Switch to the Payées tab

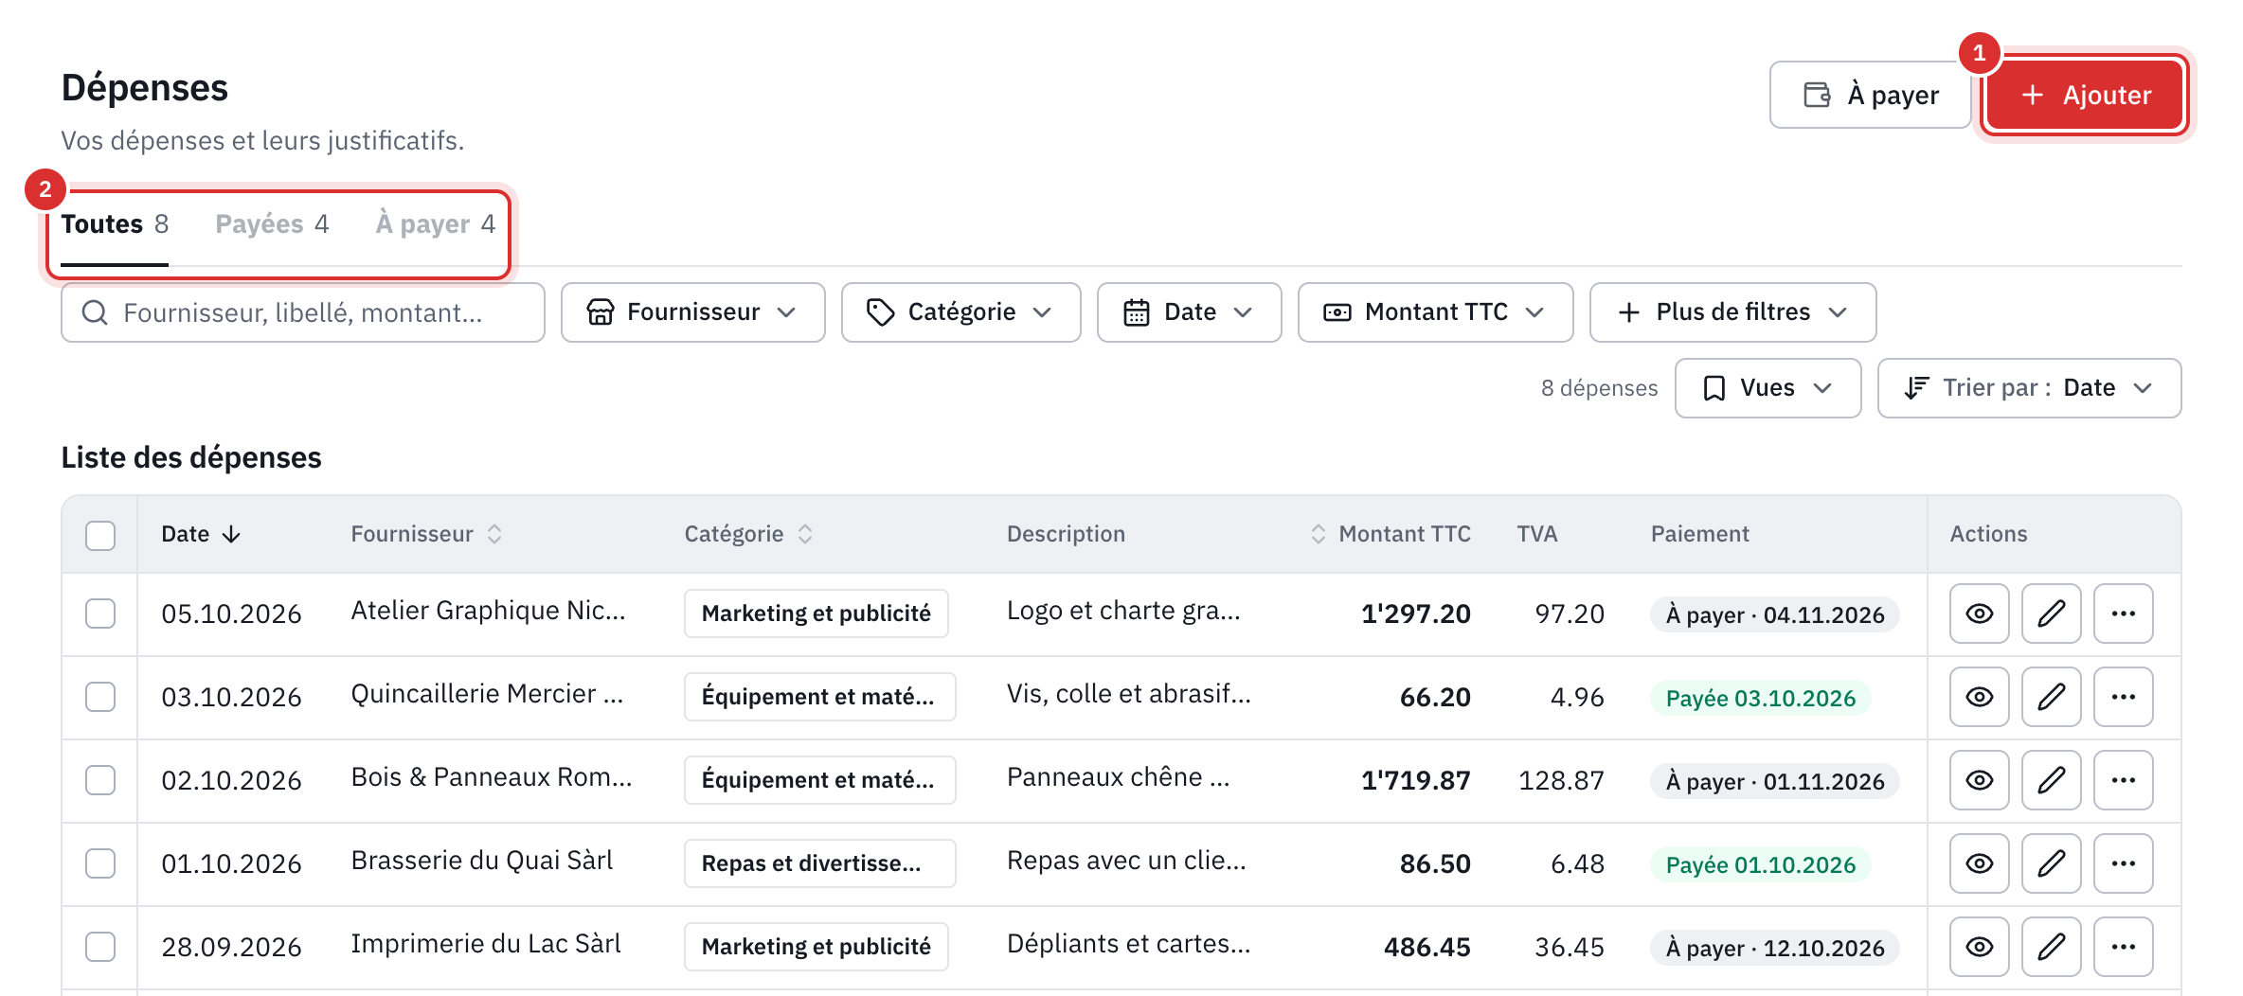click(x=272, y=224)
